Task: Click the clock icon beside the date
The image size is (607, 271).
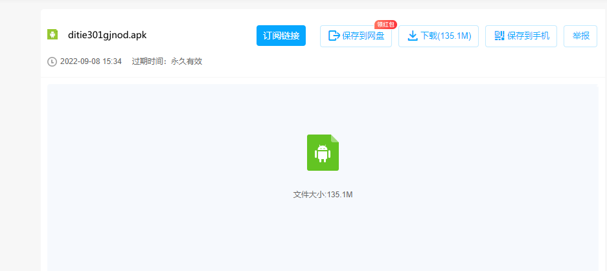Action: (52, 61)
